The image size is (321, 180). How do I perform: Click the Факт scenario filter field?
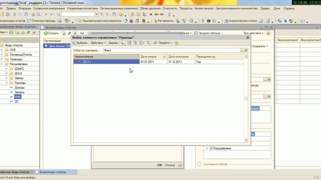coord(172,50)
